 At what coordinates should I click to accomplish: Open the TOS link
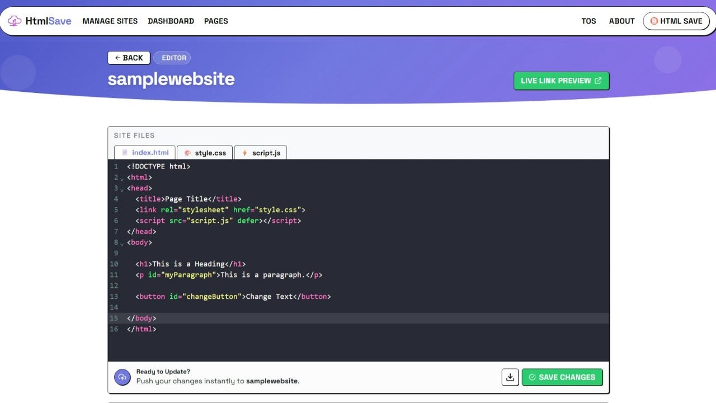588,21
